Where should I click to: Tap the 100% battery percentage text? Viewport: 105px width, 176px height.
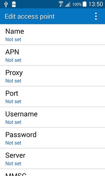[x=77, y=4]
